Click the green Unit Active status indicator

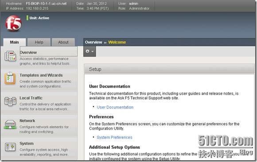click(x=27, y=18)
